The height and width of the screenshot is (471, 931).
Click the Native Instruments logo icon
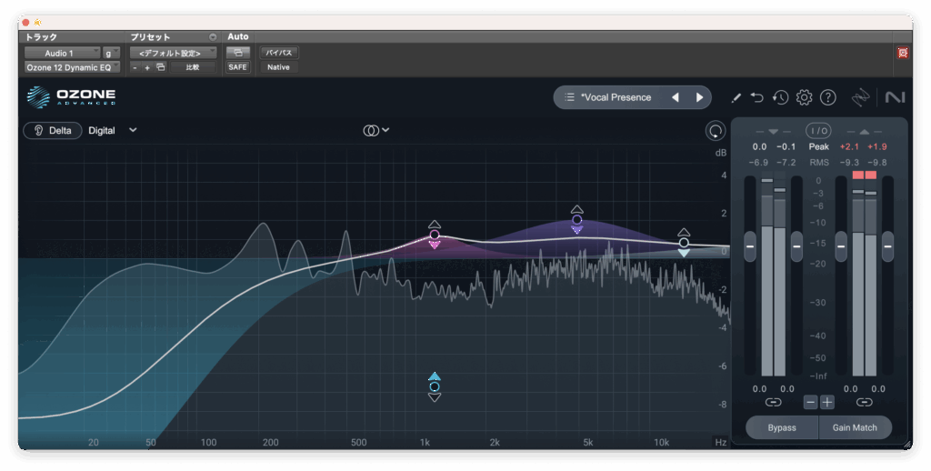(894, 97)
